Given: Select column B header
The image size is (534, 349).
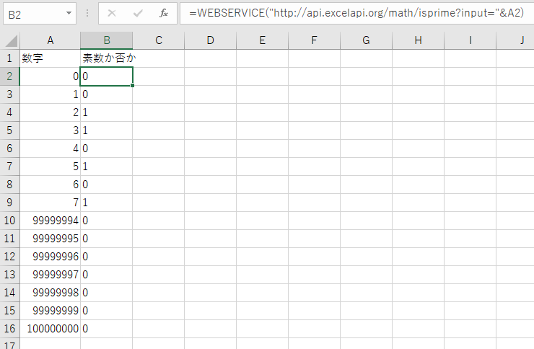Looking at the screenshot, I should [106, 40].
